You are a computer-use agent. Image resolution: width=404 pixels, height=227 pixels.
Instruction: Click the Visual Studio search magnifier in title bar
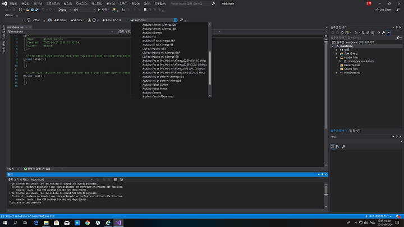click(x=213, y=3)
